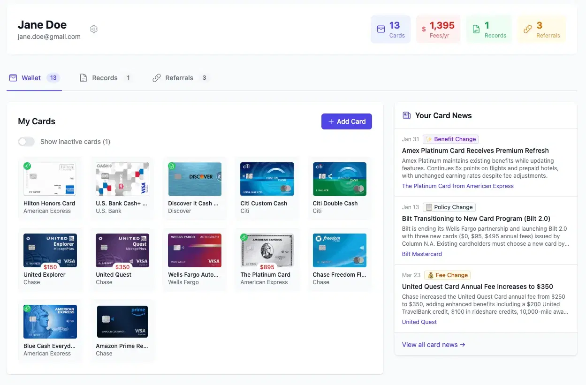Open the United Quest link

[419, 322]
